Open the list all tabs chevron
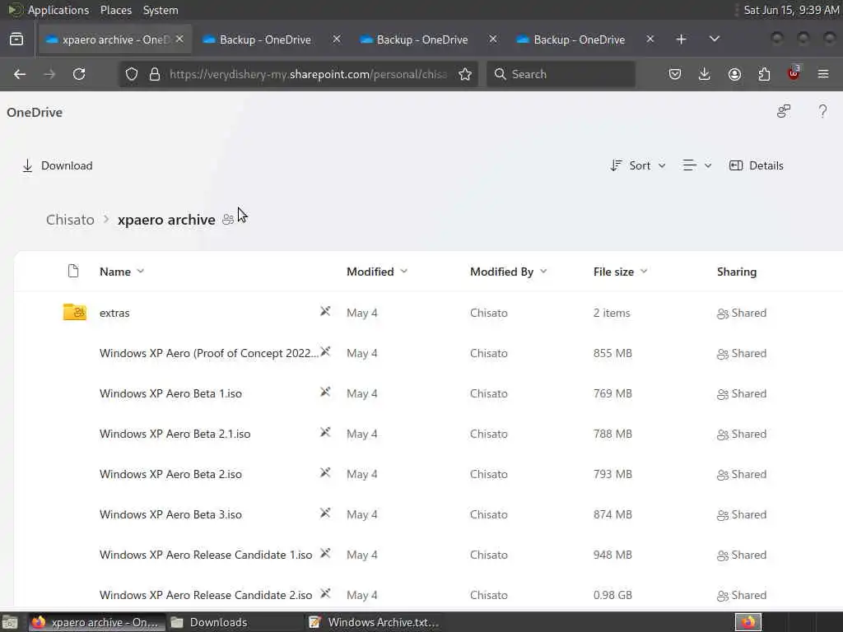Screen dimensions: 843x632 [x=714, y=39]
